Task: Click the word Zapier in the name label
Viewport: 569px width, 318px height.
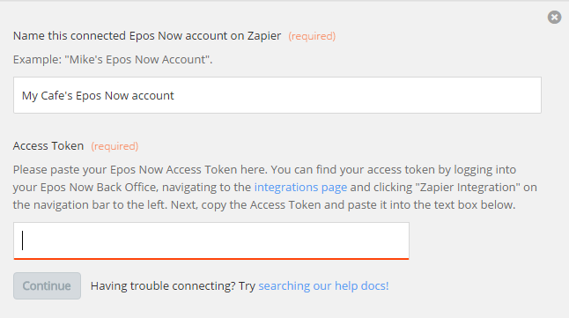Action: (x=264, y=36)
